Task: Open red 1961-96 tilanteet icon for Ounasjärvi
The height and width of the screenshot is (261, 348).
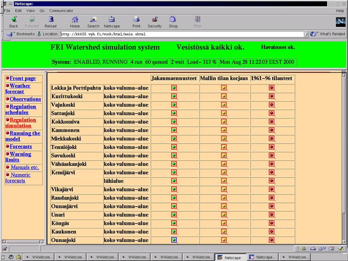Action: (272, 206)
